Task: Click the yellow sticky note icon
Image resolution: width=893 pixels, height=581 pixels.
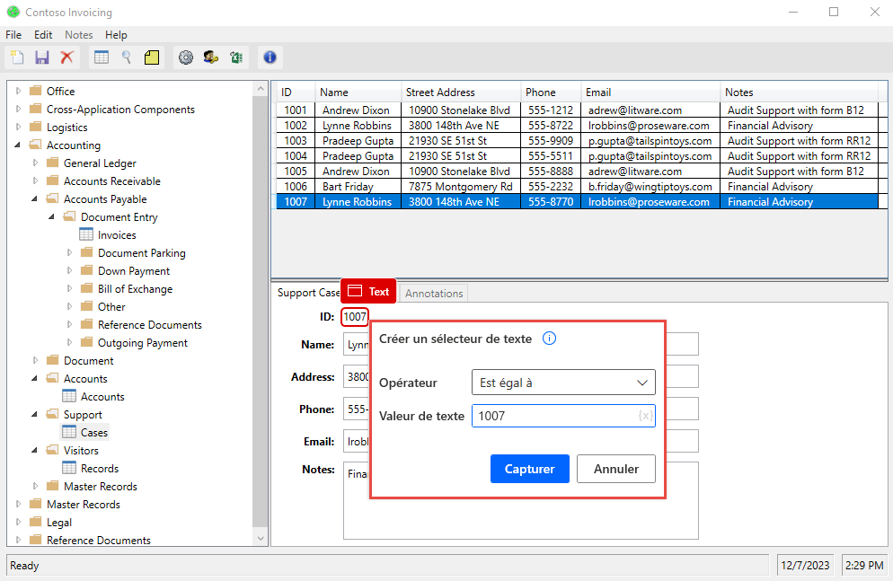Action: click(x=152, y=57)
